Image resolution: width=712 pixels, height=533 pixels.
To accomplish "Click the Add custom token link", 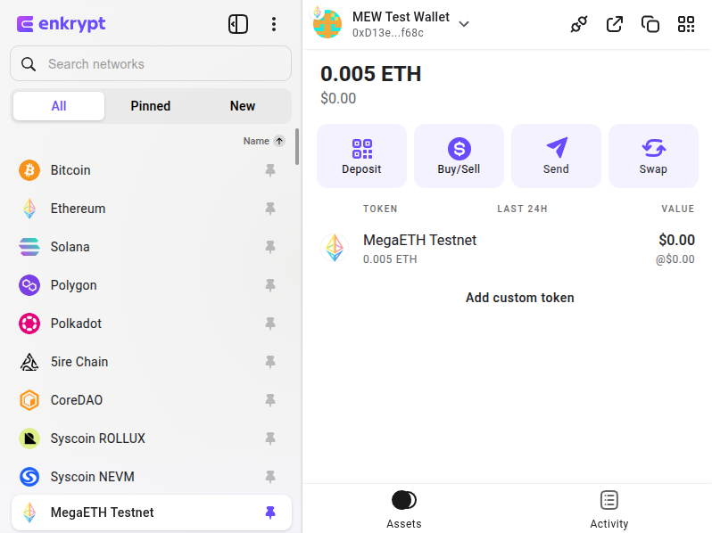I will (520, 298).
